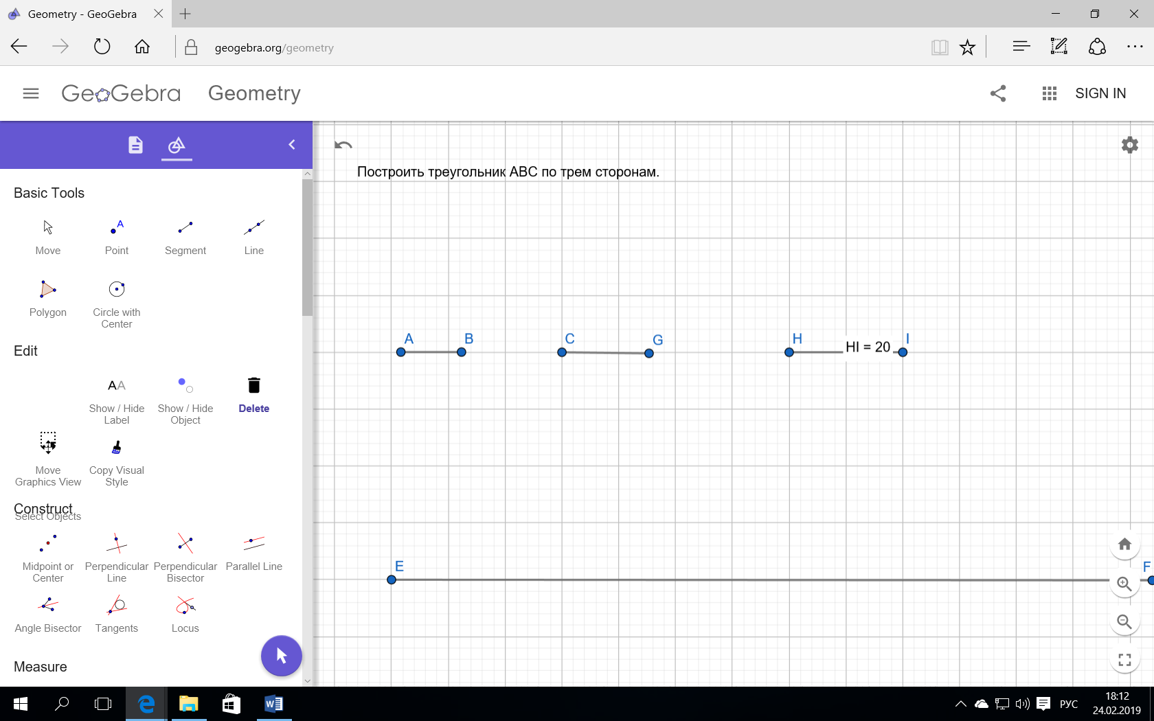Select point G on the canvas
The image size is (1154, 721).
tap(649, 354)
